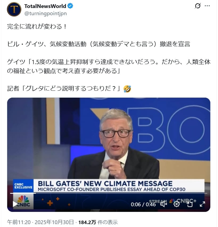Open video settings gear
The image size is (218, 227).
[x=176, y=204]
